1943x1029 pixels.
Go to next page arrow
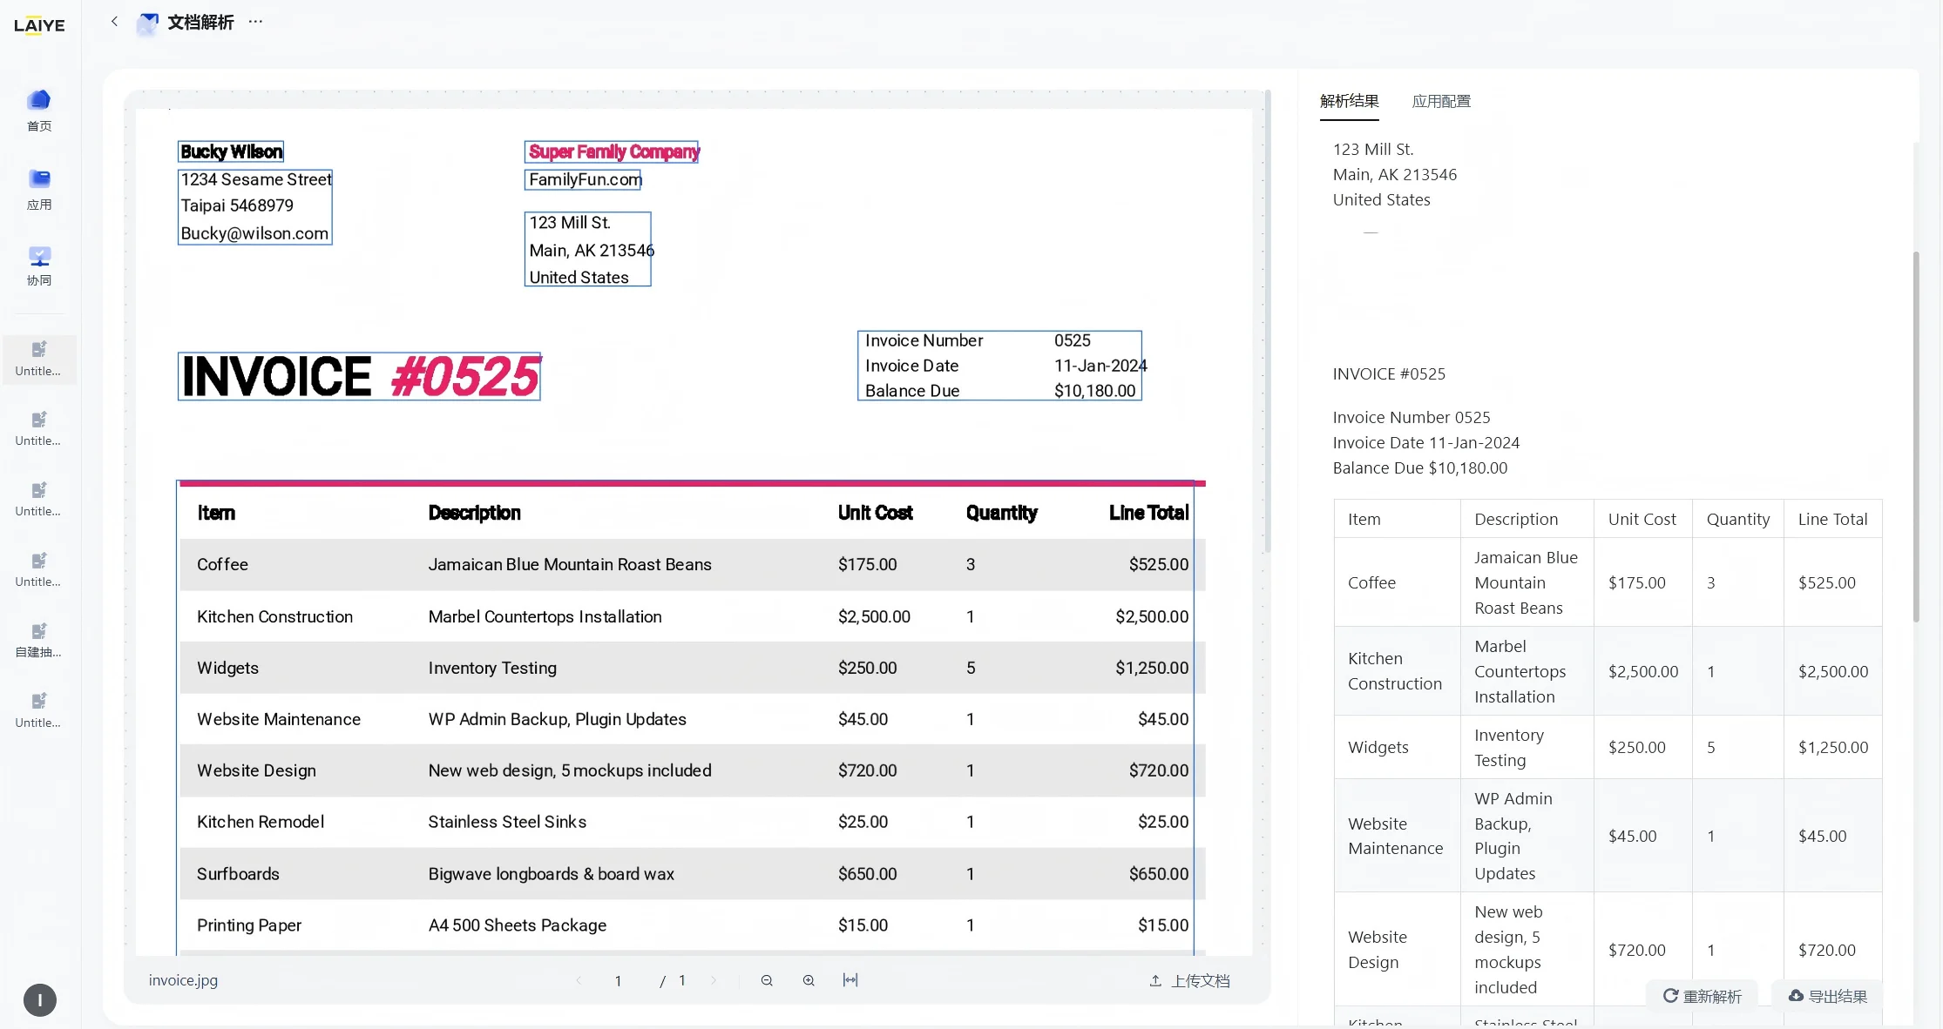click(714, 980)
